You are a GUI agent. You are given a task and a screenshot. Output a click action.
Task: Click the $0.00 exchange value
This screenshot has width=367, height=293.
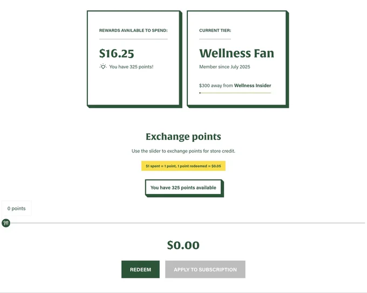click(x=183, y=245)
